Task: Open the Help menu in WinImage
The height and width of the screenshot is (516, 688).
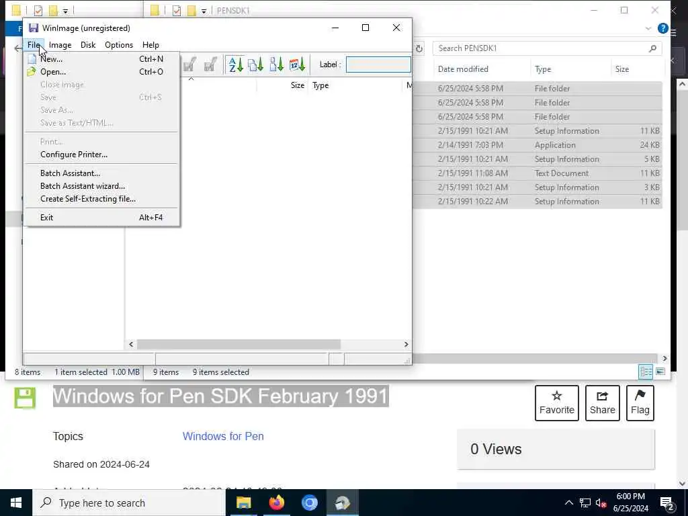Action: click(x=150, y=45)
